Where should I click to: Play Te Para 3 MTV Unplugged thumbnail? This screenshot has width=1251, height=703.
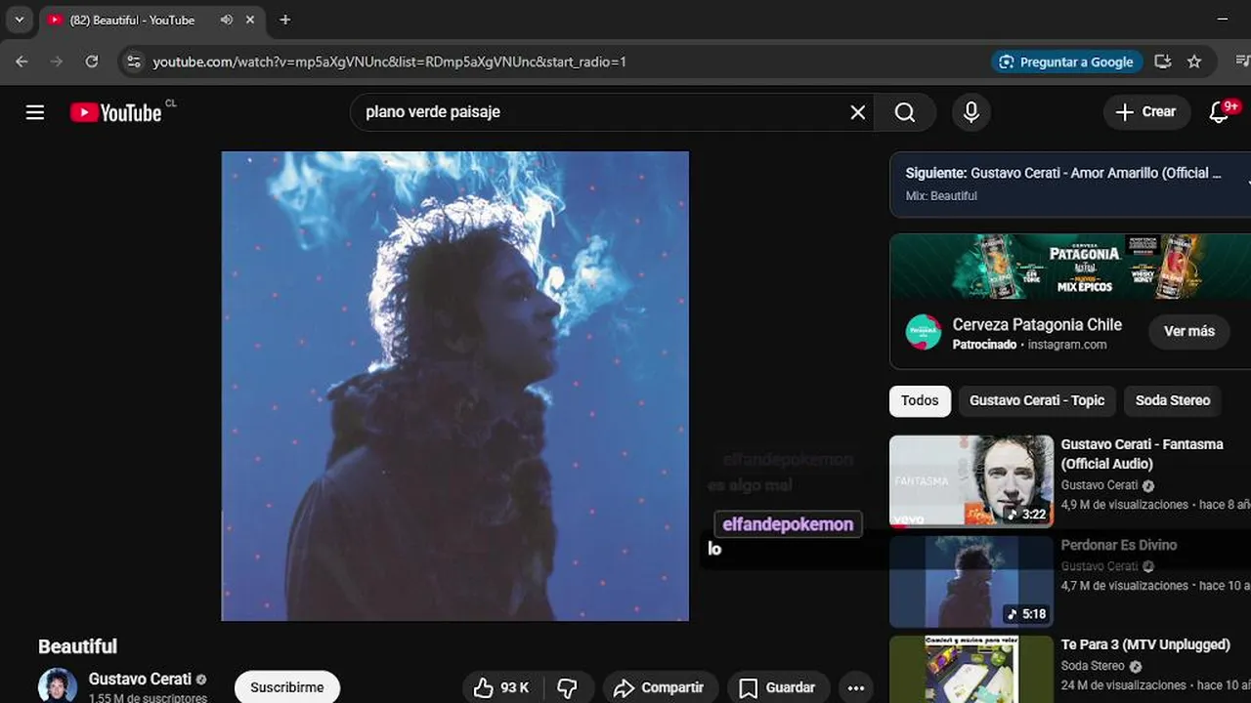pos(971,670)
